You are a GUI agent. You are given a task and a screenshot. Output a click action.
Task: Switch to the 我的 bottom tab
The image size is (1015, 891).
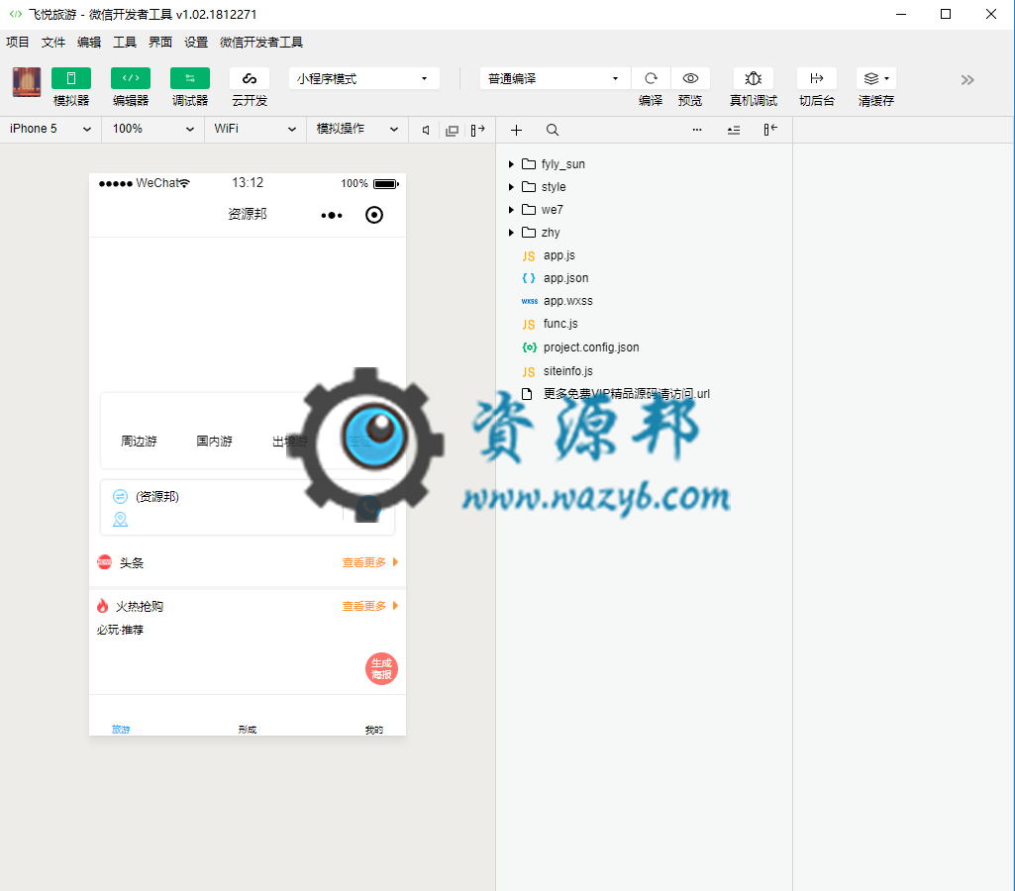(373, 730)
